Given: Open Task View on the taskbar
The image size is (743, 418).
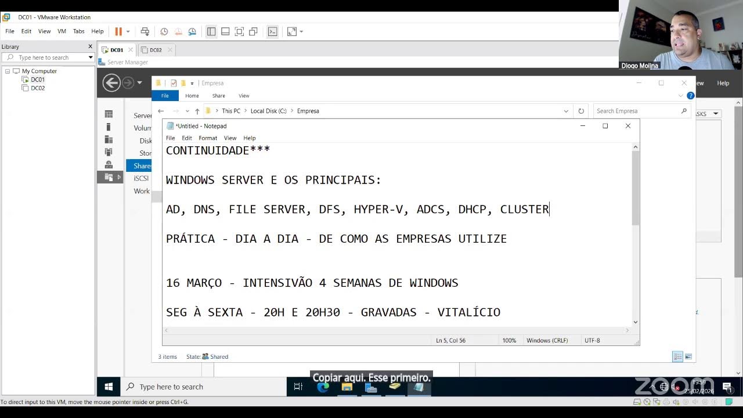Looking at the screenshot, I should coord(298,387).
